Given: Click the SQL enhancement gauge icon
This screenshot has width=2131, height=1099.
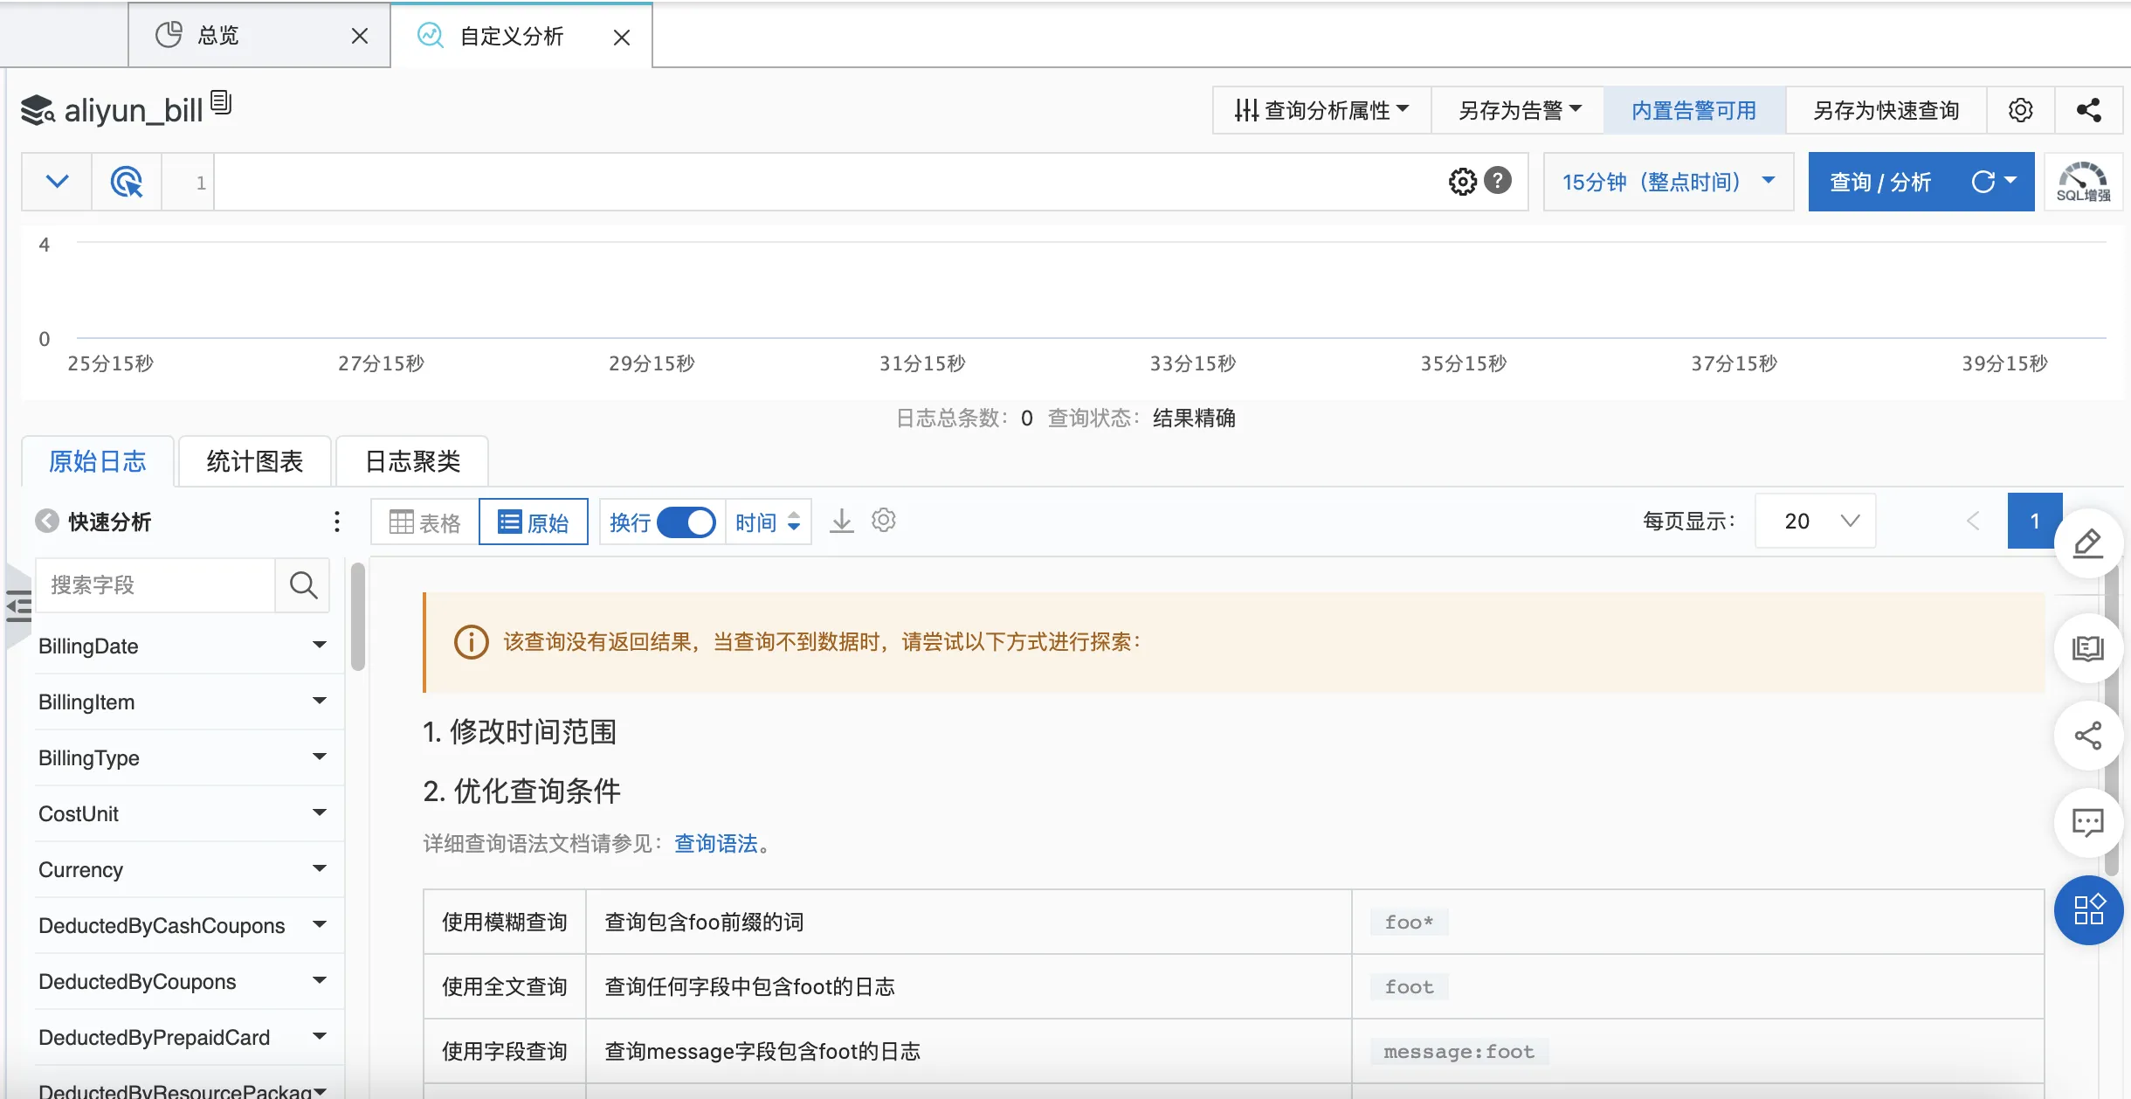Looking at the screenshot, I should click(2083, 182).
